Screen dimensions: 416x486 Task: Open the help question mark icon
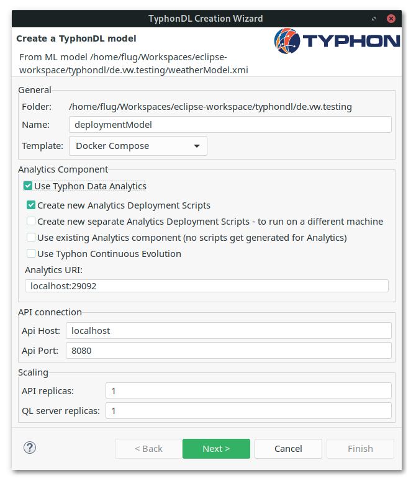pos(30,448)
